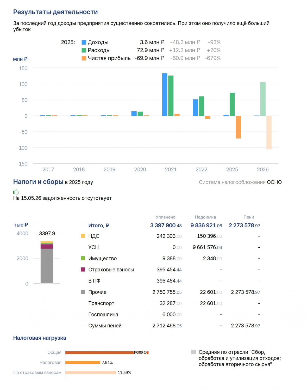The width and height of the screenshot is (307, 391).
Task: Click the gray segment of the taxes stacked bar
Action: click(47, 266)
